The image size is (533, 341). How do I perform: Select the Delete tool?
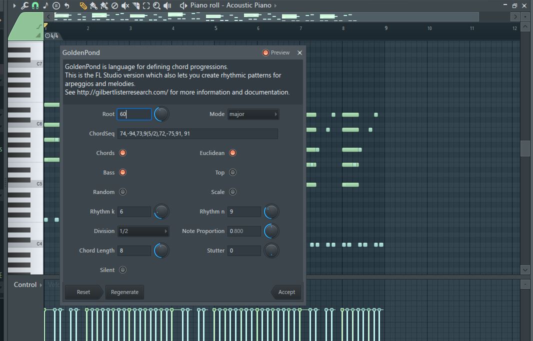(115, 5)
